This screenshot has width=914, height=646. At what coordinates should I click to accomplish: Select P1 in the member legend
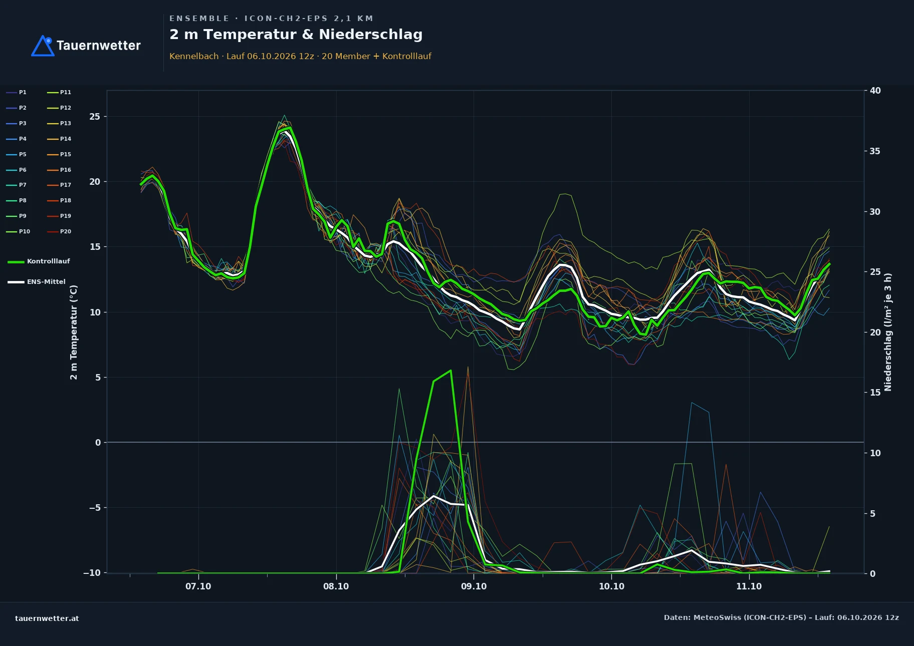tap(17, 92)
